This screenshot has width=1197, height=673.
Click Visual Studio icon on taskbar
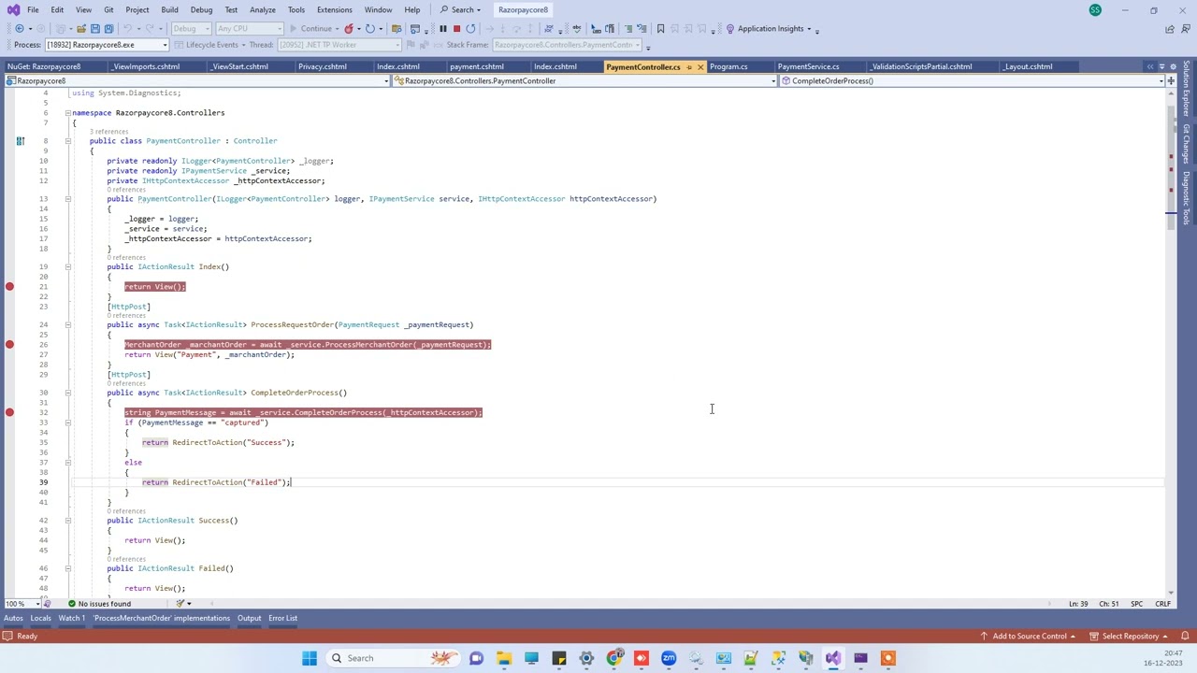pyautogui.click(x=833, y=658)
